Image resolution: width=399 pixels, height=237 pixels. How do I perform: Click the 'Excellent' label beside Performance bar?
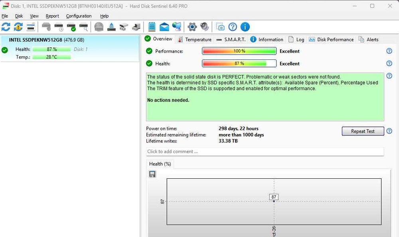pos(290,51)
